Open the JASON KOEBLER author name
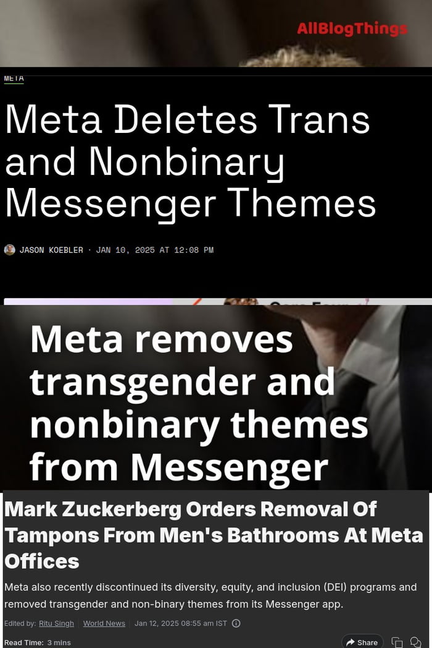The width and height of the screenshot is (432, 648). (x=51, y=250)
